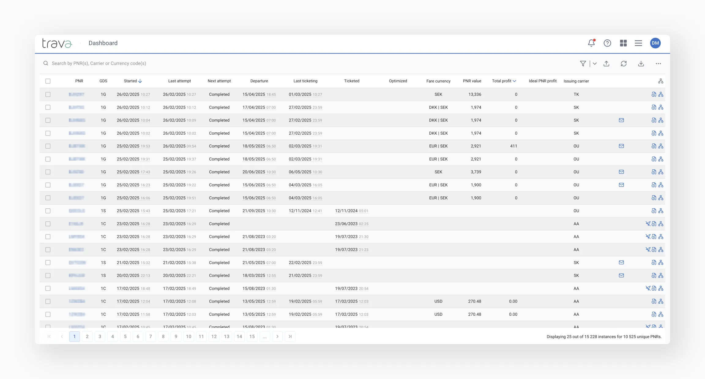The image size is (705, 379).
Task: Select current page 1 button
Action: click(74, 336)
